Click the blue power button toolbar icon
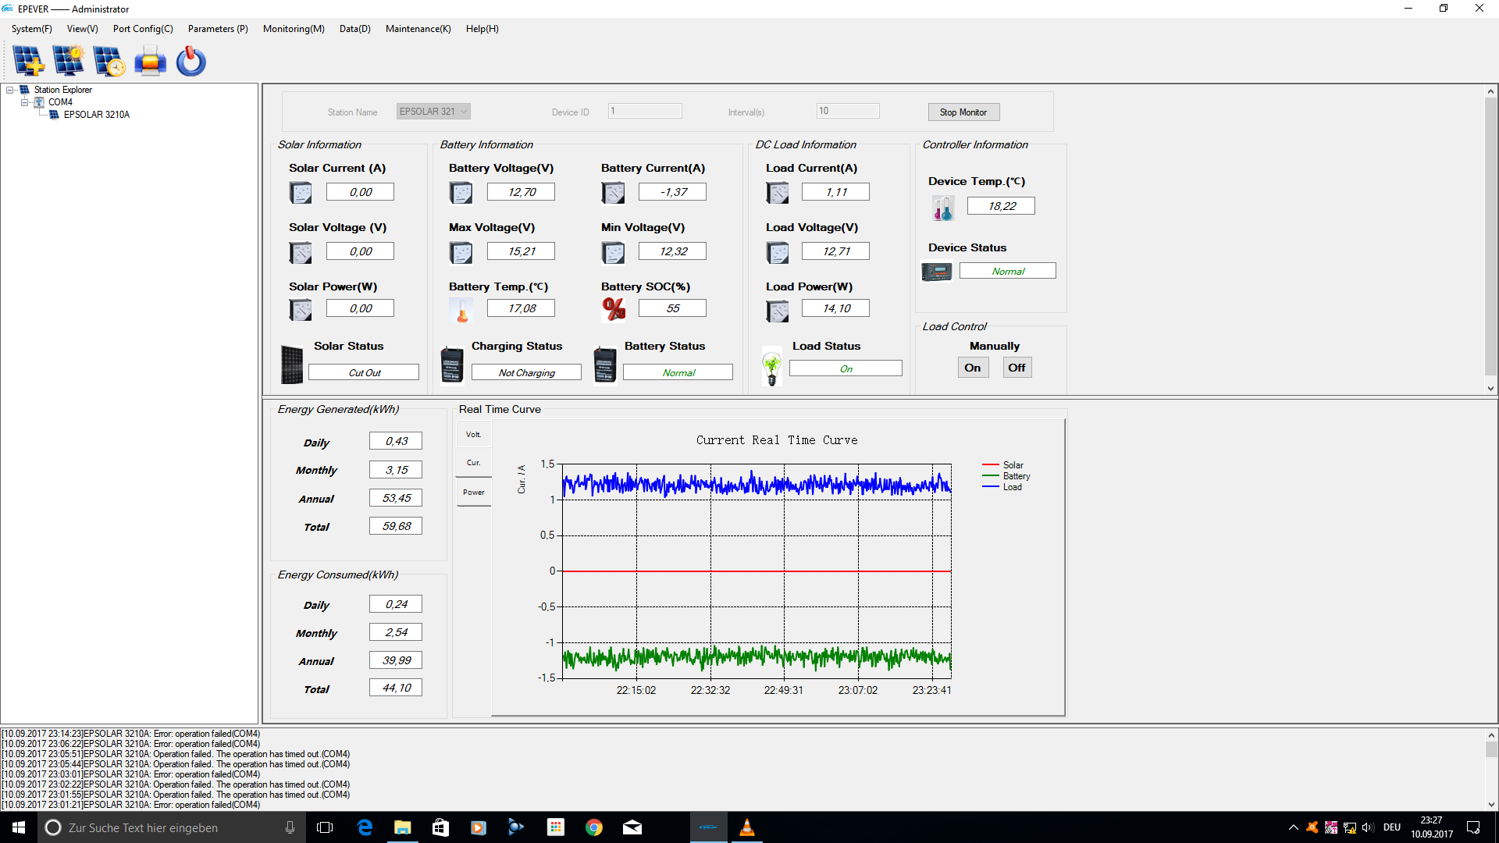This screenshot has width=1499, height=843. (190, 61)
